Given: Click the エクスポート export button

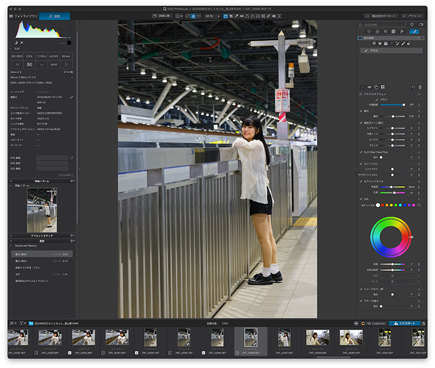Looking at the screenshot, I should (x=403, y=323).
